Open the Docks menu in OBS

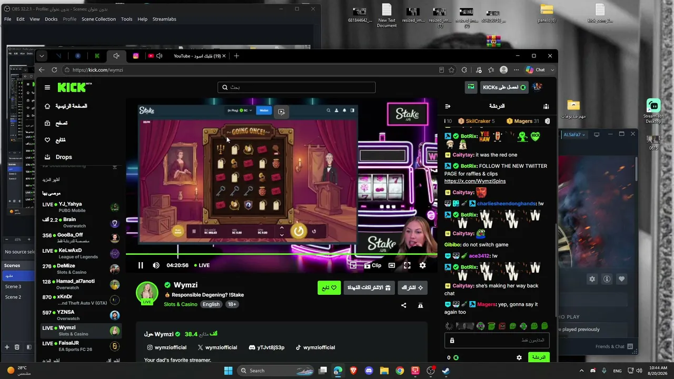pyautogui.click(x=51, y=19)
